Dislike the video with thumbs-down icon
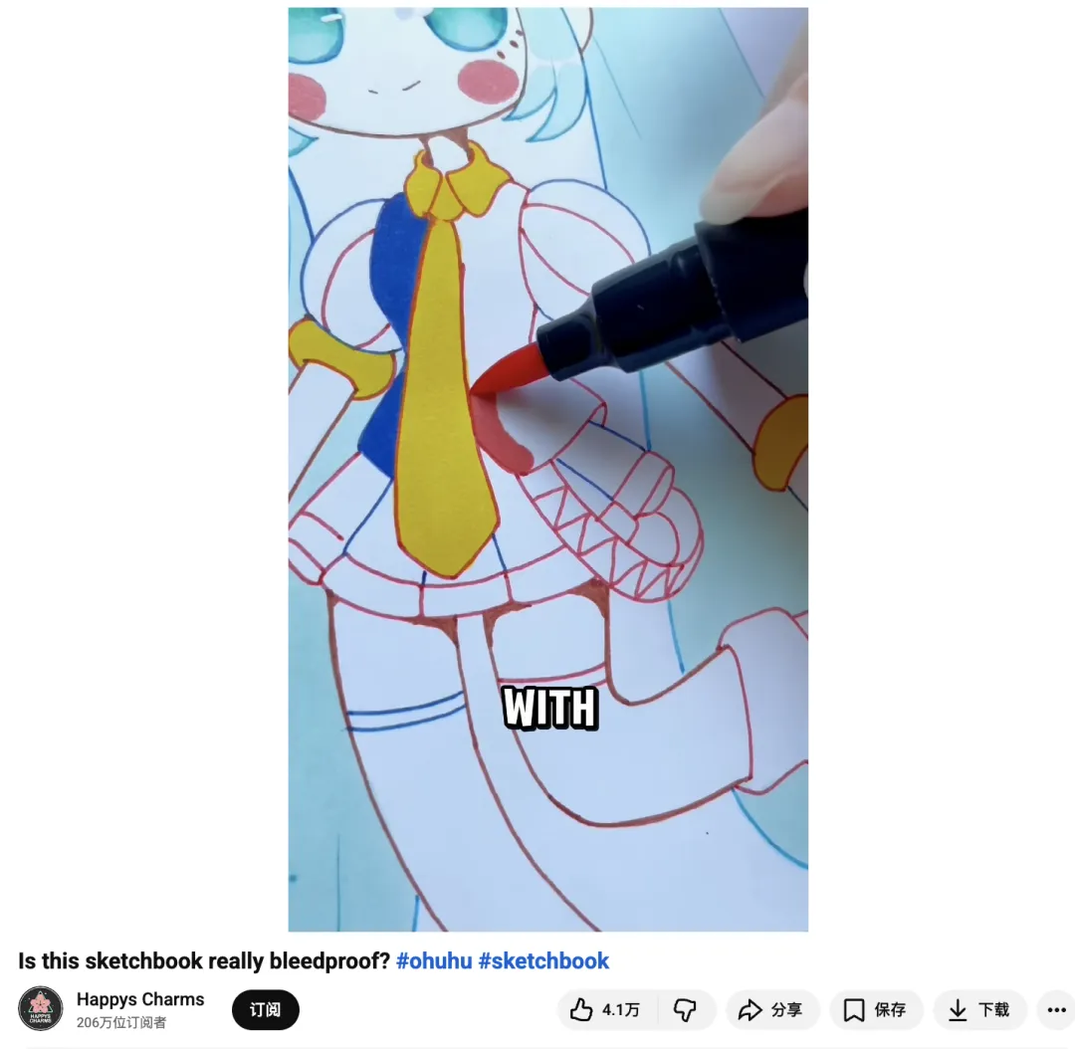 [685, 1009]
